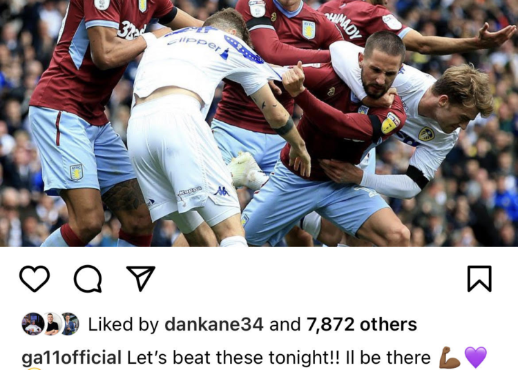Share the post with the paper plane icon
This screenshot has width=518, height=370.
(141, 278)
